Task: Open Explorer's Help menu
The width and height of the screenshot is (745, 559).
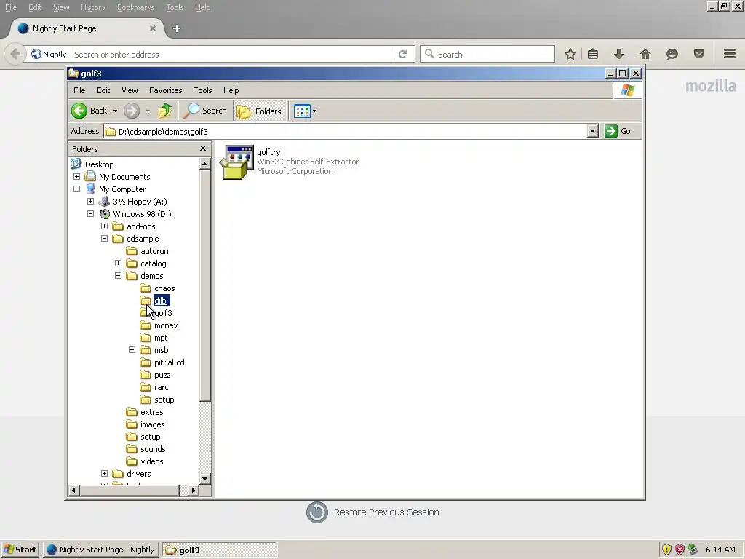Action: coord(231,90)
